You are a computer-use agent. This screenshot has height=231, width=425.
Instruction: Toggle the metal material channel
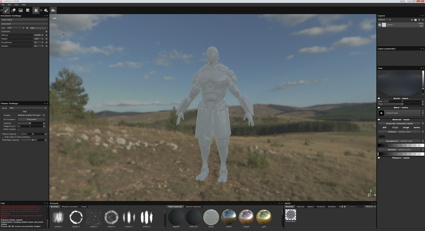[416, 128]
